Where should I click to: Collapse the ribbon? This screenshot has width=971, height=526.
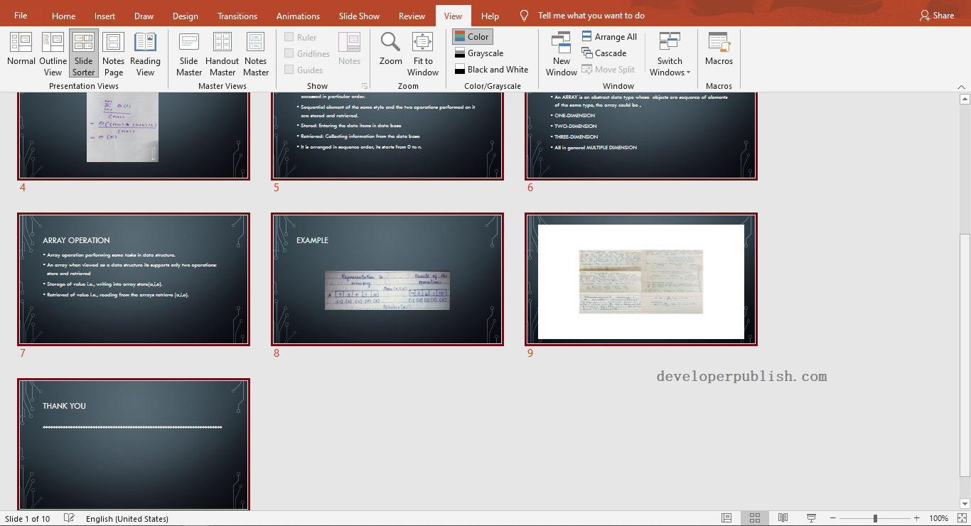960,86
